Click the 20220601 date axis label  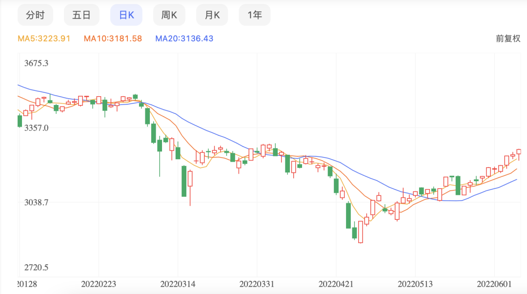pyautogui.click(x=494, y=284)
